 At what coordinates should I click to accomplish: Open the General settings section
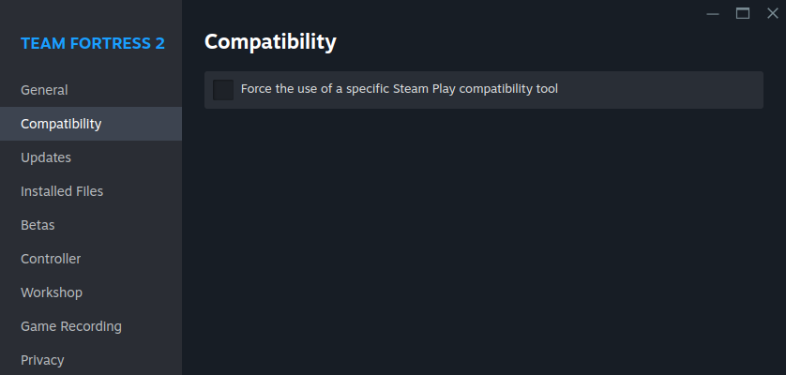[44, 90]
